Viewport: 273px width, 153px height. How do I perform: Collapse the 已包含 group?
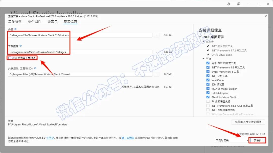(203, 42)
